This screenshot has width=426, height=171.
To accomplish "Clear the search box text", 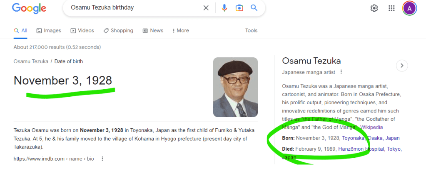I will point(206,8).
